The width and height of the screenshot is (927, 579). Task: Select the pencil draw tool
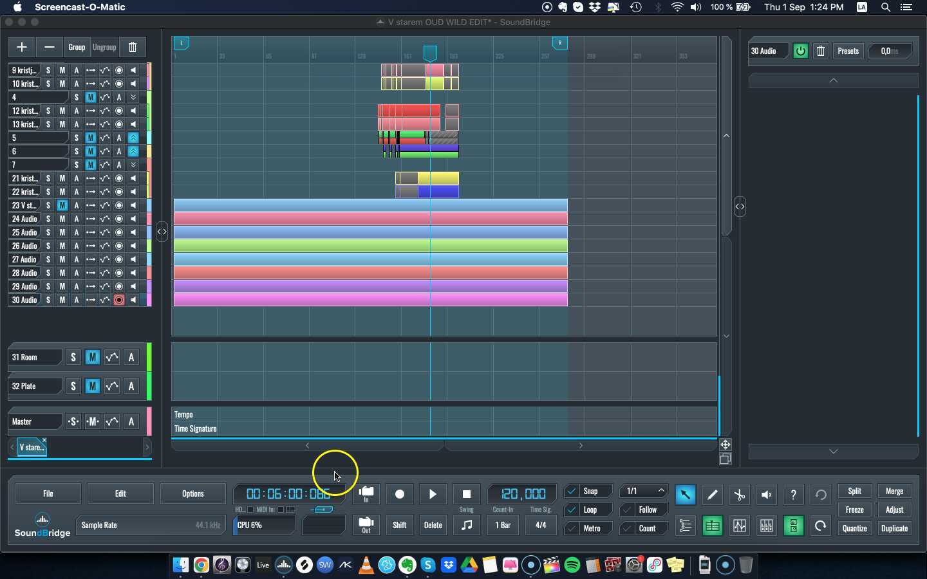[x=712, y=495]
